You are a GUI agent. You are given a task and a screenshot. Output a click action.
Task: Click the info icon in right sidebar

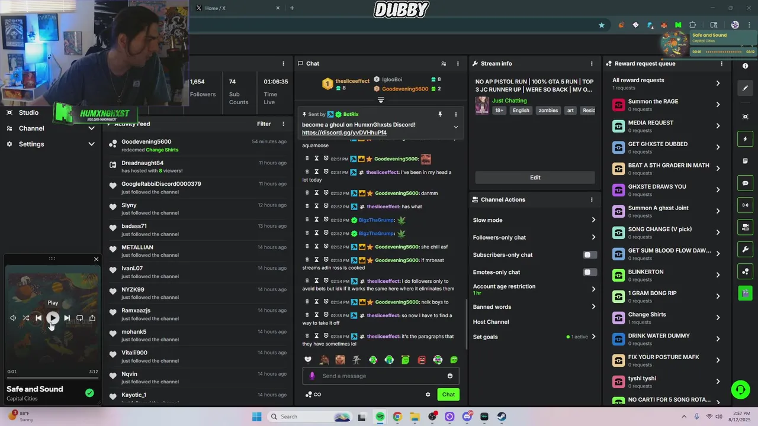click(x=746, y=66)
